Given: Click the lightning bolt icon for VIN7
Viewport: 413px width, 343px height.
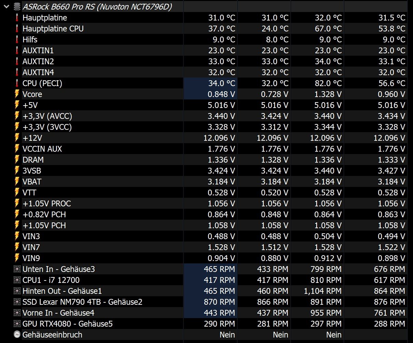Looking at the screenshot, I should click(17, 247).
